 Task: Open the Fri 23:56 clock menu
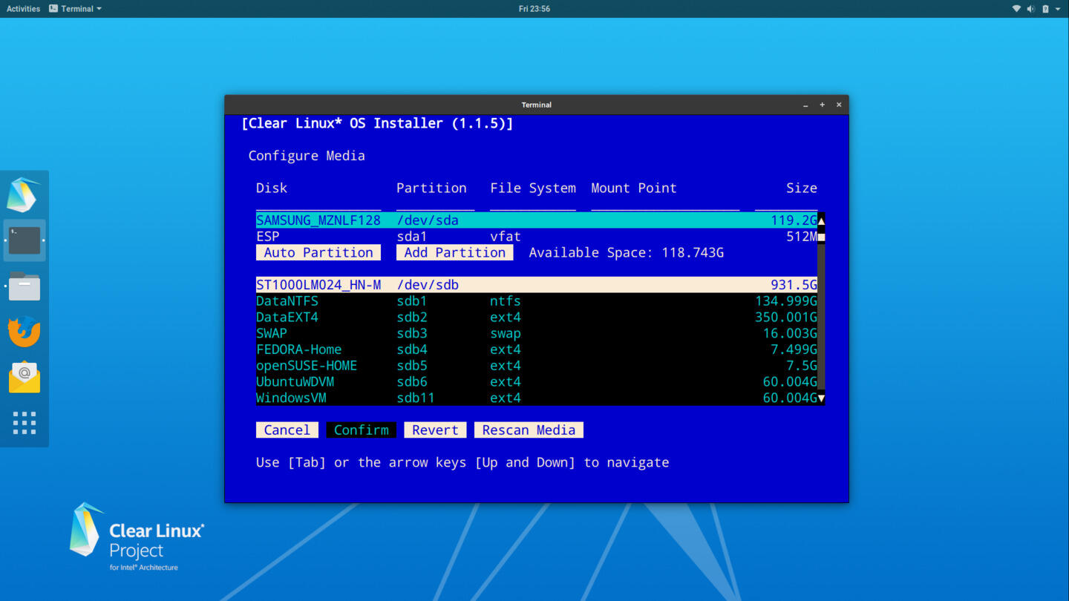pos(534,9)
